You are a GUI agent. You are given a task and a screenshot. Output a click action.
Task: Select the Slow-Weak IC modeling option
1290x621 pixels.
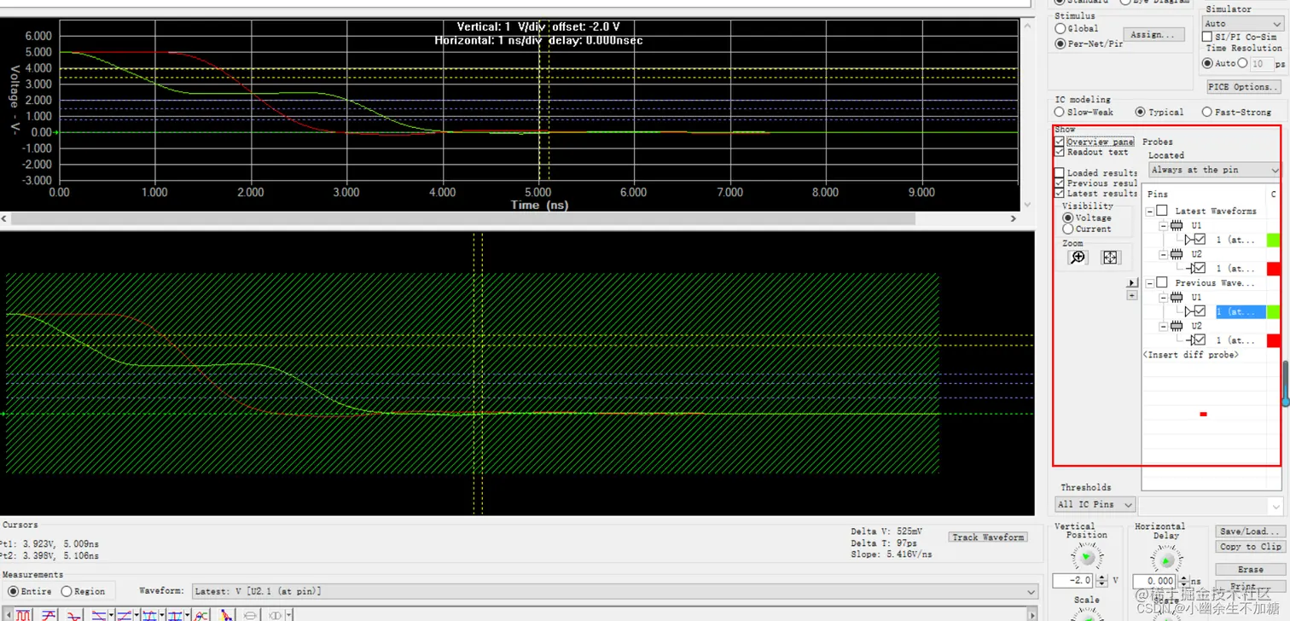click(1059, 112)
